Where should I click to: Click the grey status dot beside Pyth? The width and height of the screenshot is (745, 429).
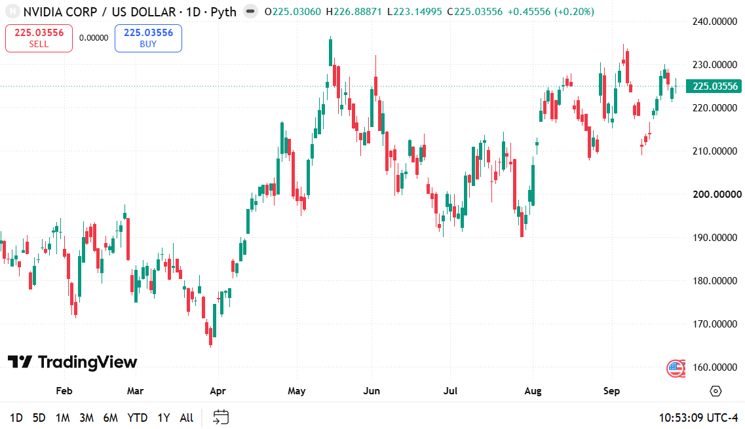point(250,11)
